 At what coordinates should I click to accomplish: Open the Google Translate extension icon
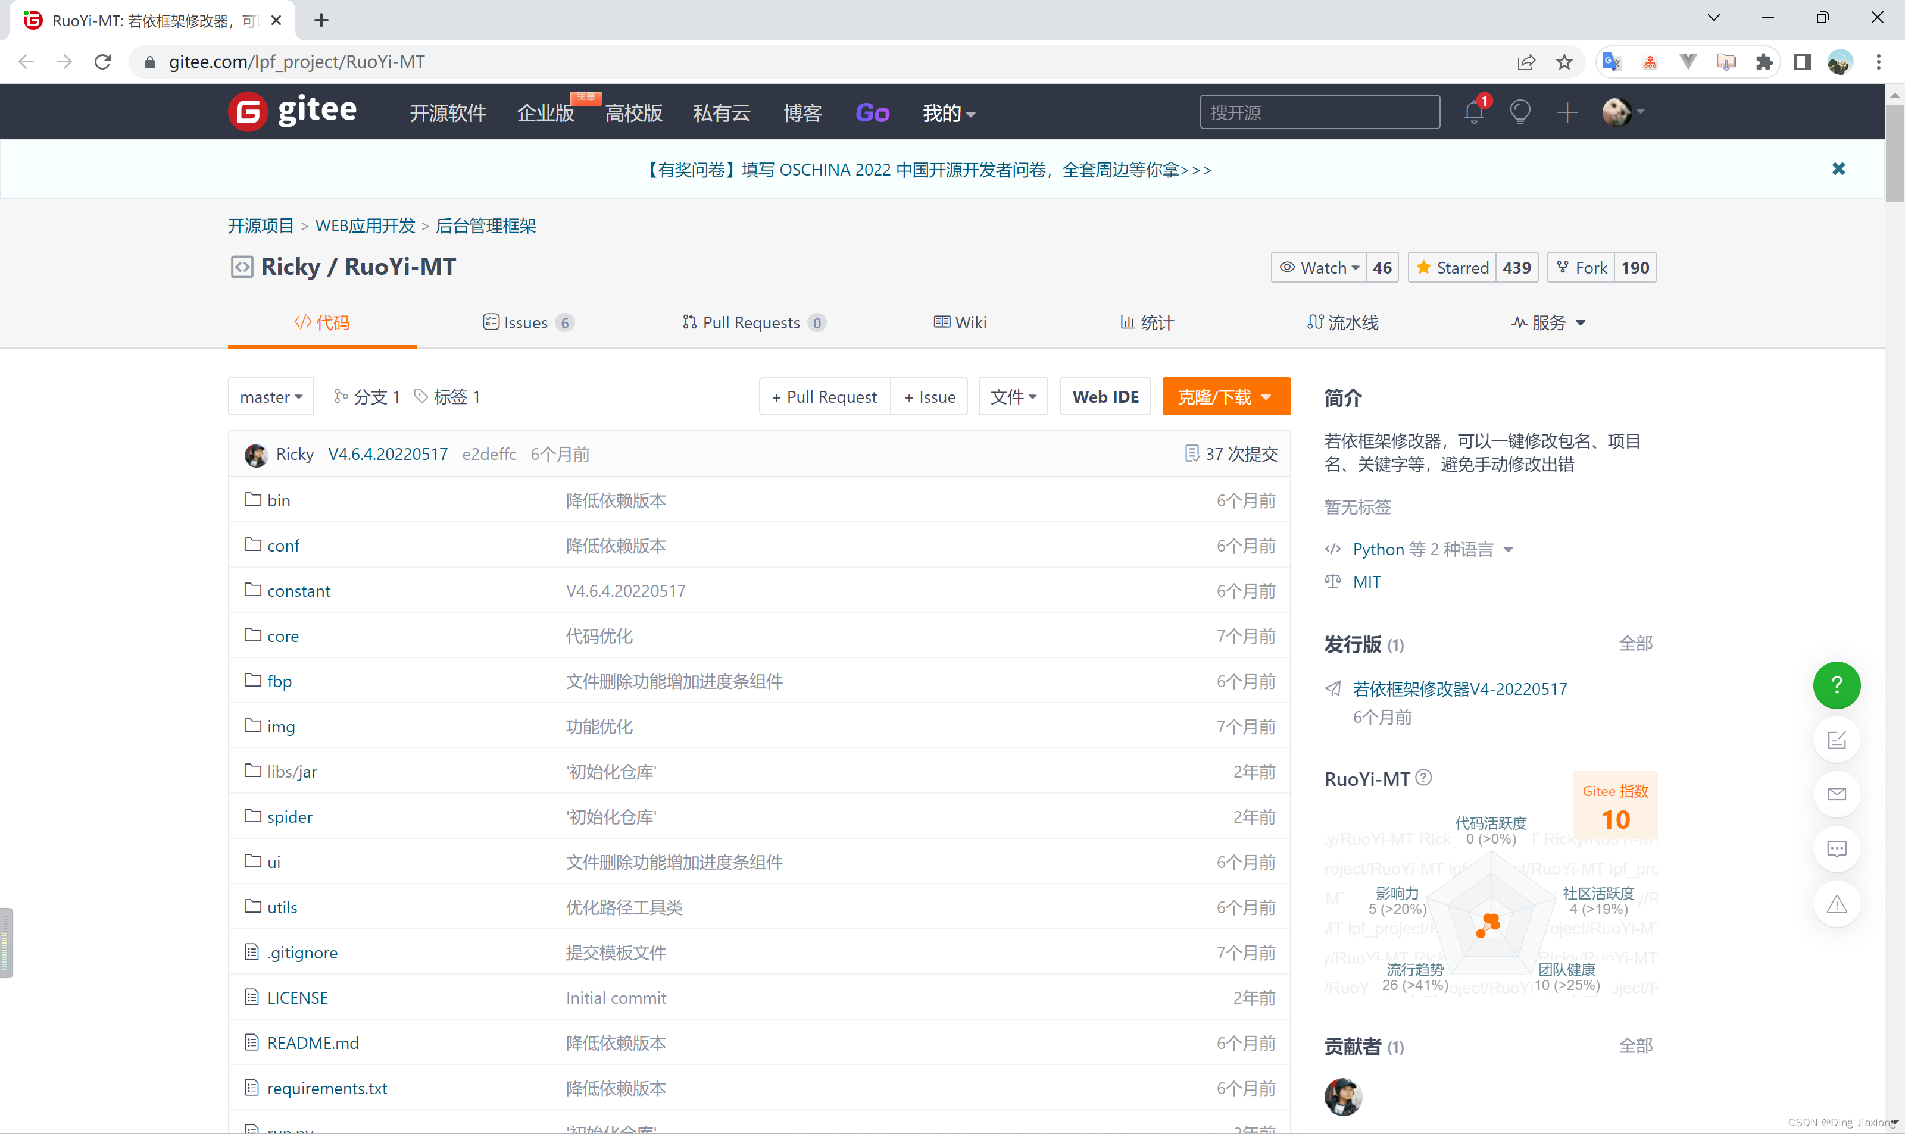tap(1612, 62)
